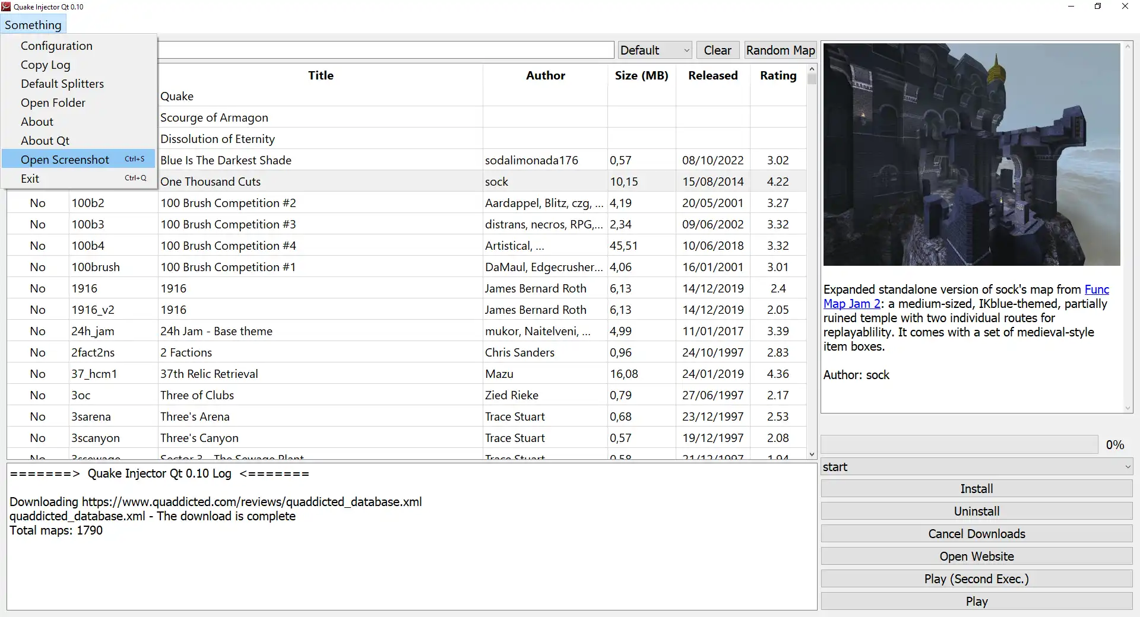Click the 4.36 rating cell
Viewport: 1140px width, 617px height.
[778, 374]
